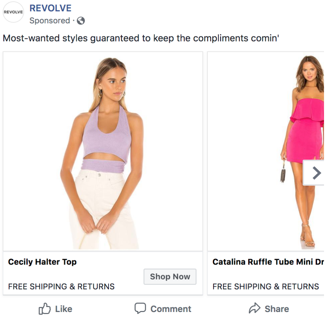Click the Sponsored label
Image resolution: width=329 pixels, height=319 pixels.
click(49, 21)
